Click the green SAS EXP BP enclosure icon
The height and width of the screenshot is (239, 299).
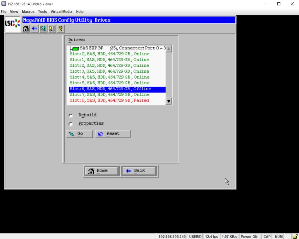pyautogui.click(x=76, y=49)
